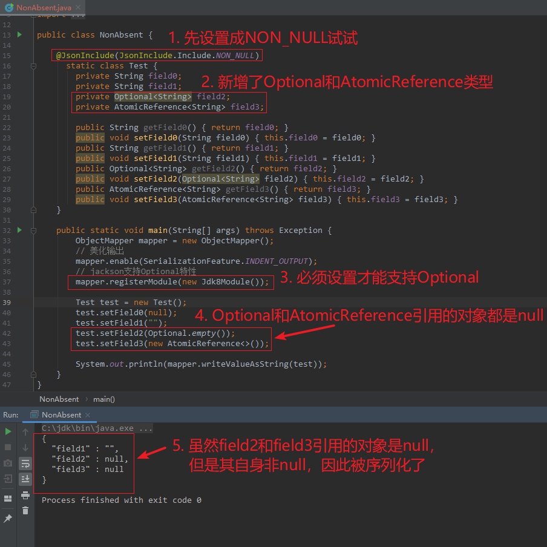Screen dimensions: 547x547
Task: Click AtomicReference<String> field3 declaration
Action: pyautogui.click(x=189, y=106)
